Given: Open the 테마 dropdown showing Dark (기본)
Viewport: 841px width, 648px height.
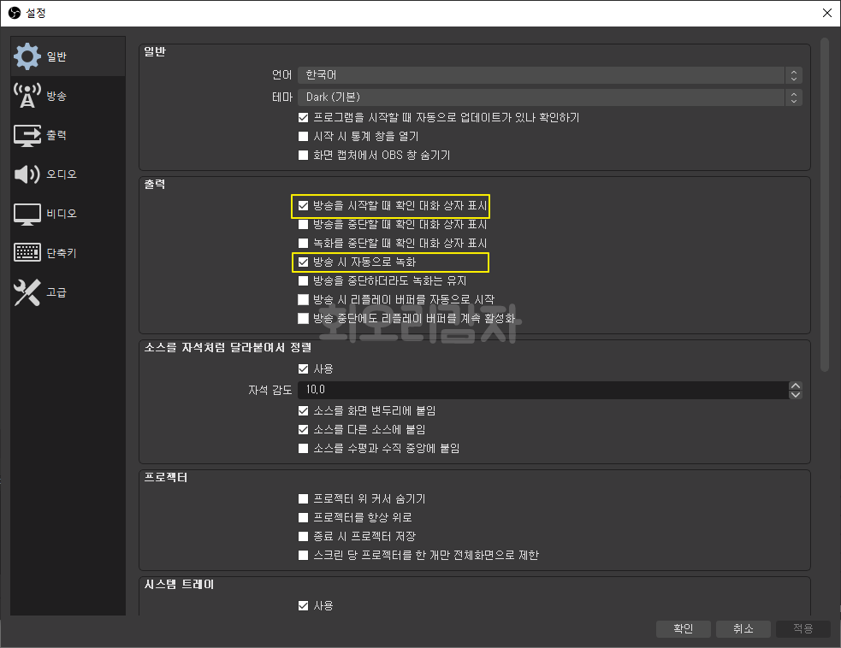Looking at the screenshot, I should tap(550, 97).
